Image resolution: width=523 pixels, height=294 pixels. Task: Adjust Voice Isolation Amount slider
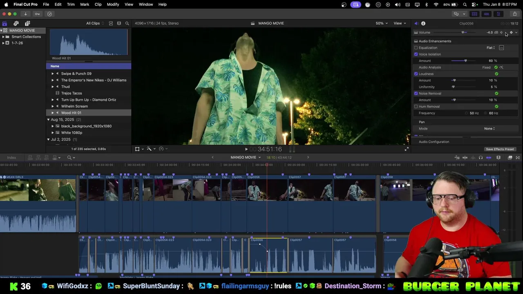click(x=465, y=61)
